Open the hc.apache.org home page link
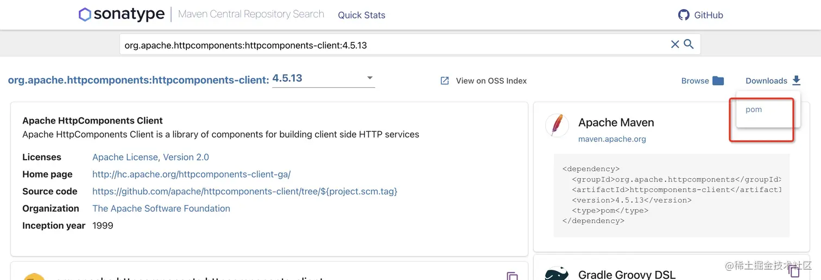The image size is (821, 280). point(191,174)
